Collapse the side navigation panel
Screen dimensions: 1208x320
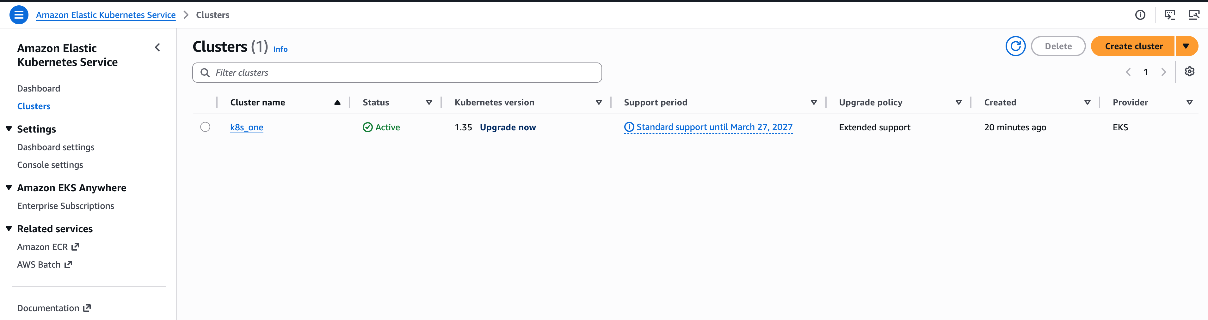[157, 48]
